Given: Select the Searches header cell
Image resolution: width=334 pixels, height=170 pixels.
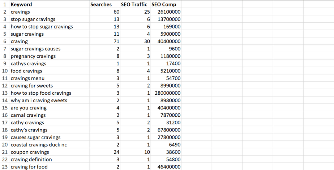Looking at the screenshot, I should click(x=105, y=4).
